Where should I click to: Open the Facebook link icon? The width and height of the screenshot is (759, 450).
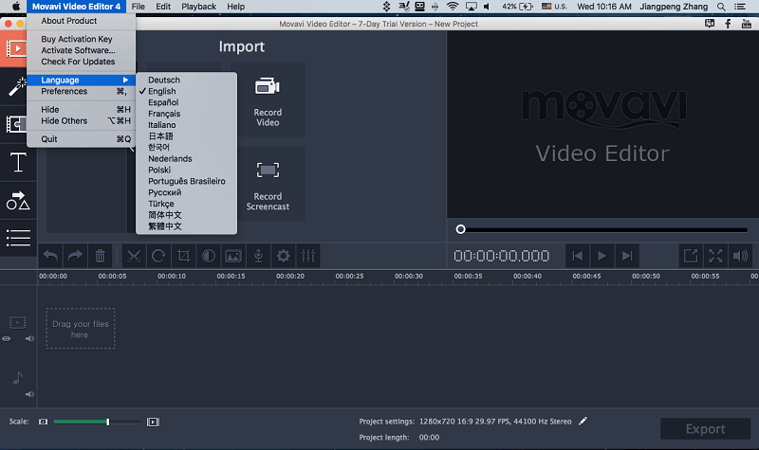pyautogui.click(x=728, y=24)
